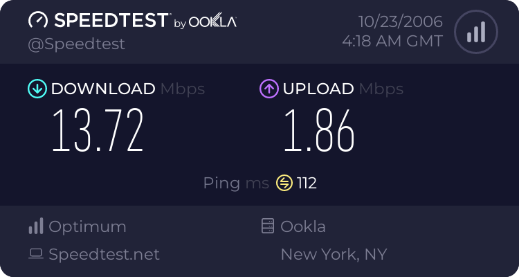
Task: Click the laptop icon beside Speedtest.net
Action: pyautogui.click(x=36, y=254)
